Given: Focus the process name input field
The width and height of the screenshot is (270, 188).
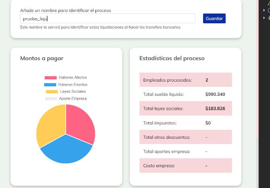Looking at the screenshot, I should (107, 18).
